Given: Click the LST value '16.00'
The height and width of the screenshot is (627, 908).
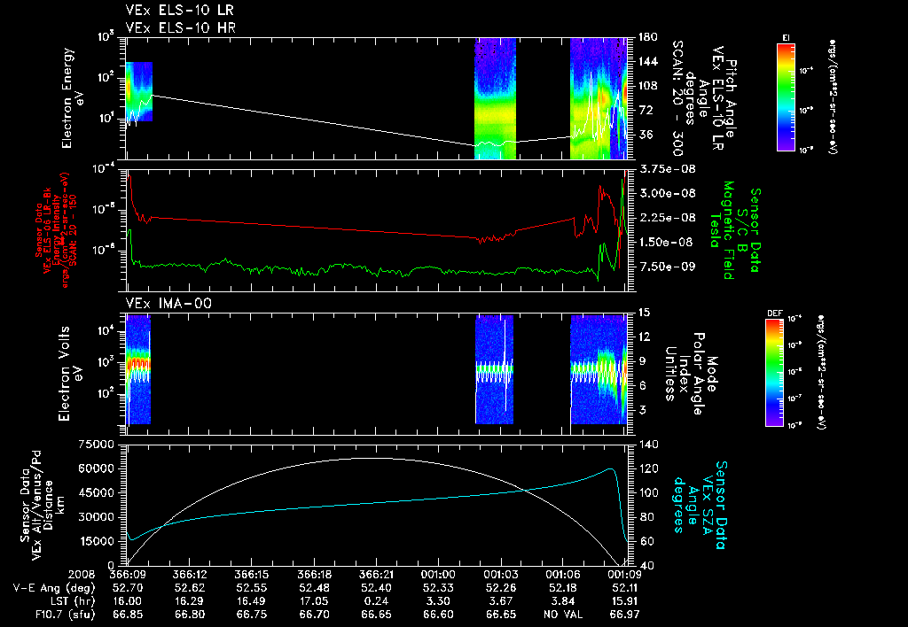Looking at the screenshot, I should (x=128, y=601).
